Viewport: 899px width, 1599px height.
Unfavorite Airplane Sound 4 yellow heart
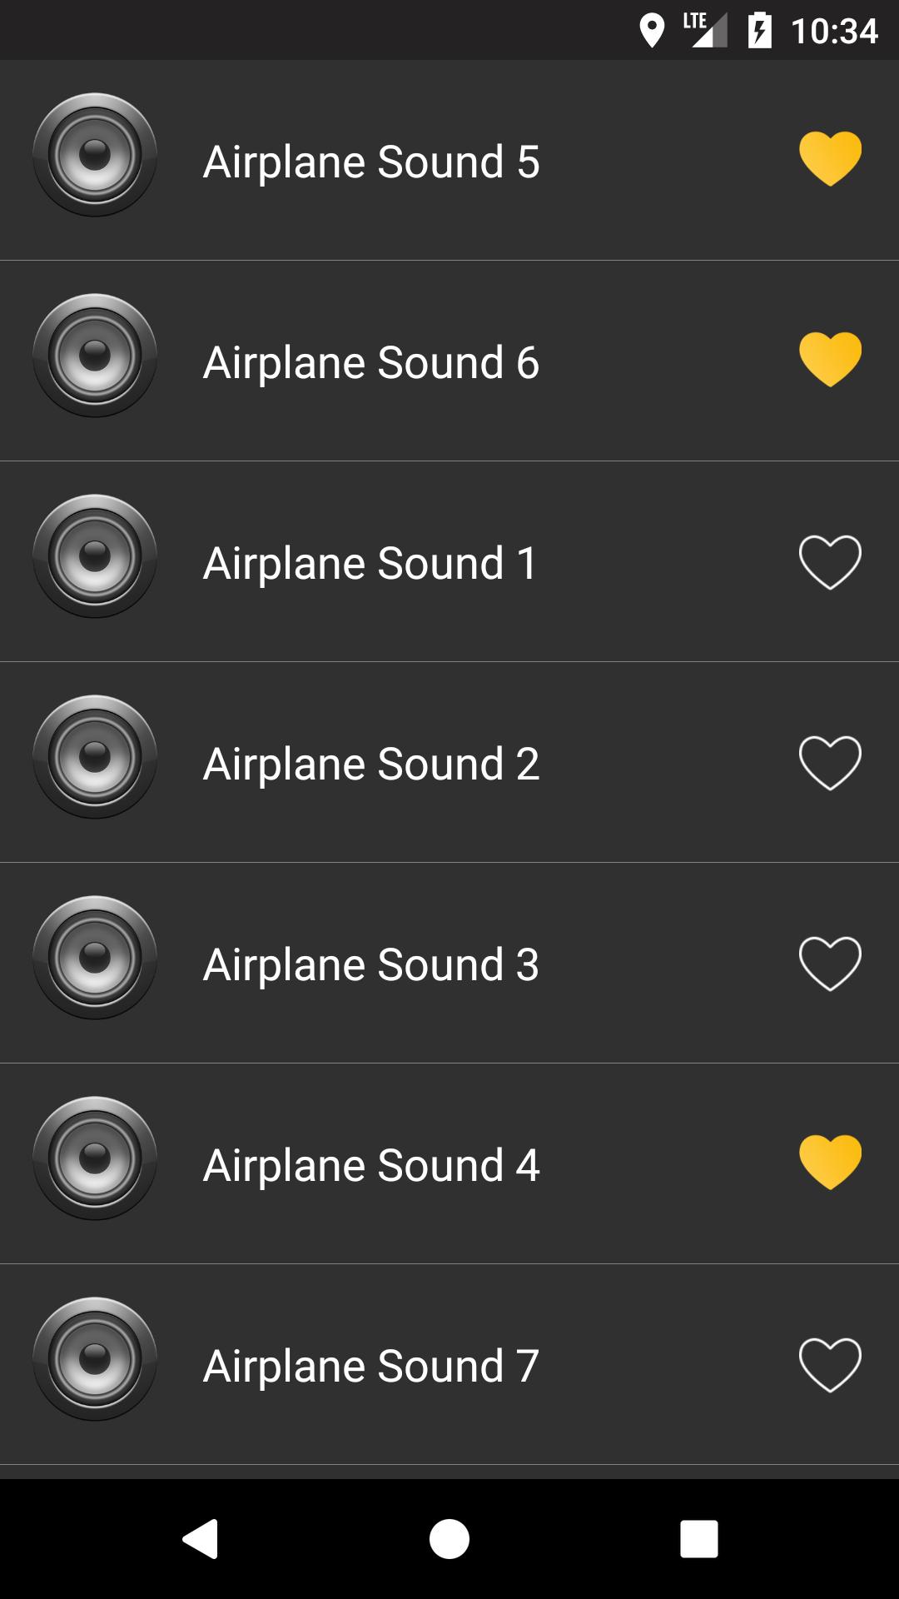click(x=830, y=1162)
